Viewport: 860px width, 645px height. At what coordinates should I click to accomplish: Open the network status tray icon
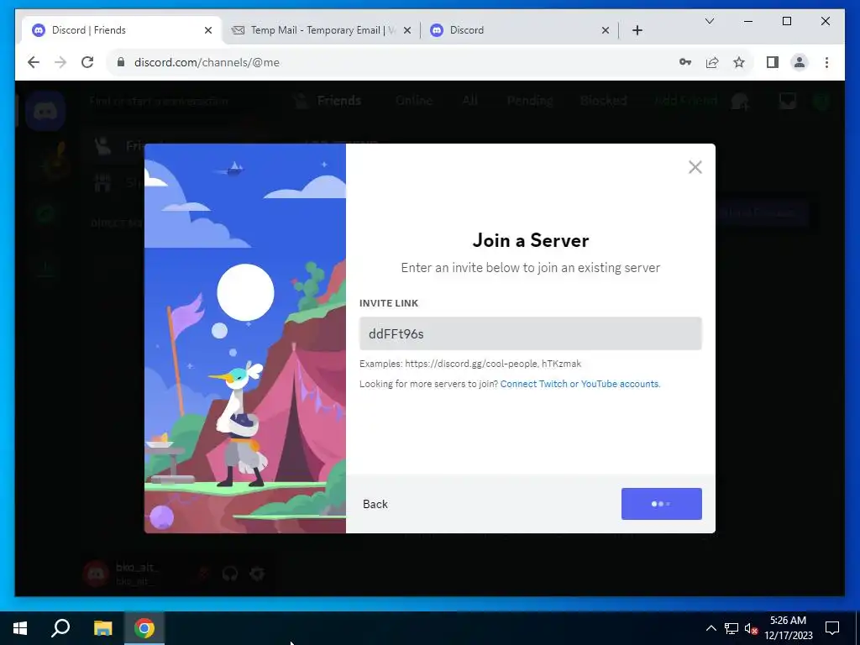(732, 628)
